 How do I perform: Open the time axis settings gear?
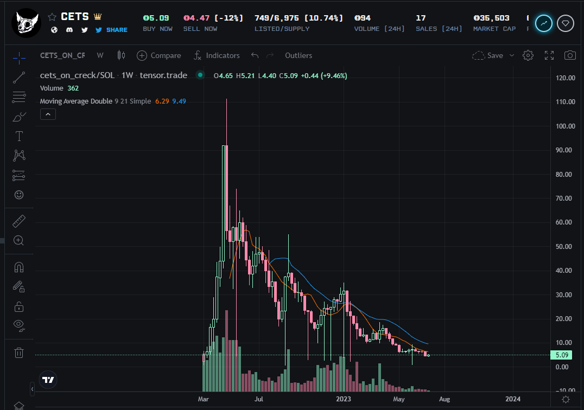[x=566, y=399]
